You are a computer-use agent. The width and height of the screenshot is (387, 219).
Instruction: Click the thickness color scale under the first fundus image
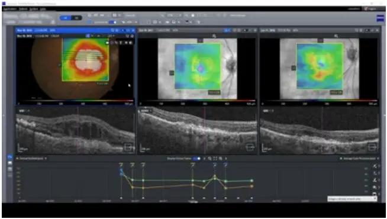(76, 101)
